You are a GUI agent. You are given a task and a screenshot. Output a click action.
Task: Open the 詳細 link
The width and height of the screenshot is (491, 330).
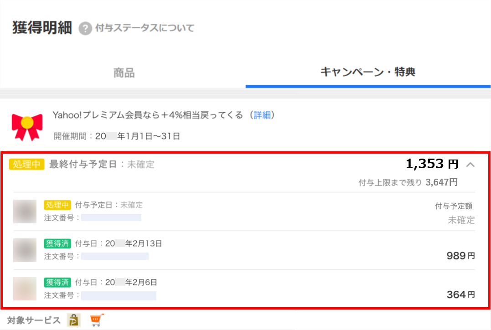pyautogui.click(x=262, y=115)
